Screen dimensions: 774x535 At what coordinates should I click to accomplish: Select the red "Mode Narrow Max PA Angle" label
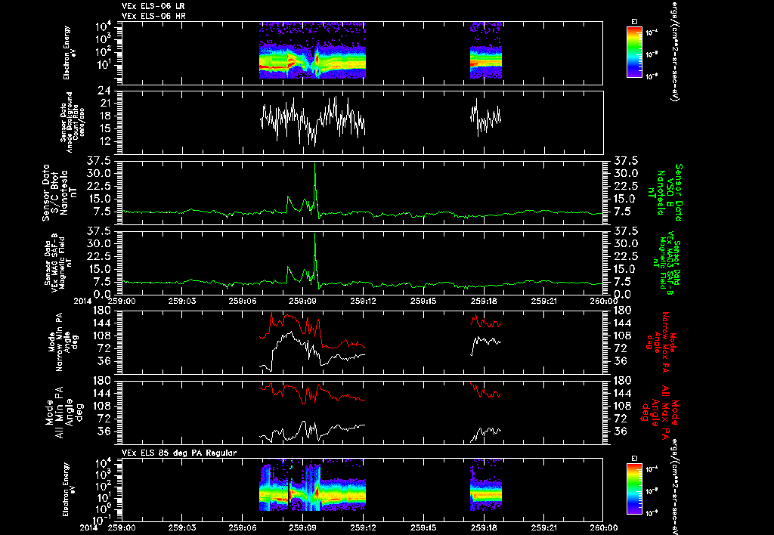click(661, 342)
